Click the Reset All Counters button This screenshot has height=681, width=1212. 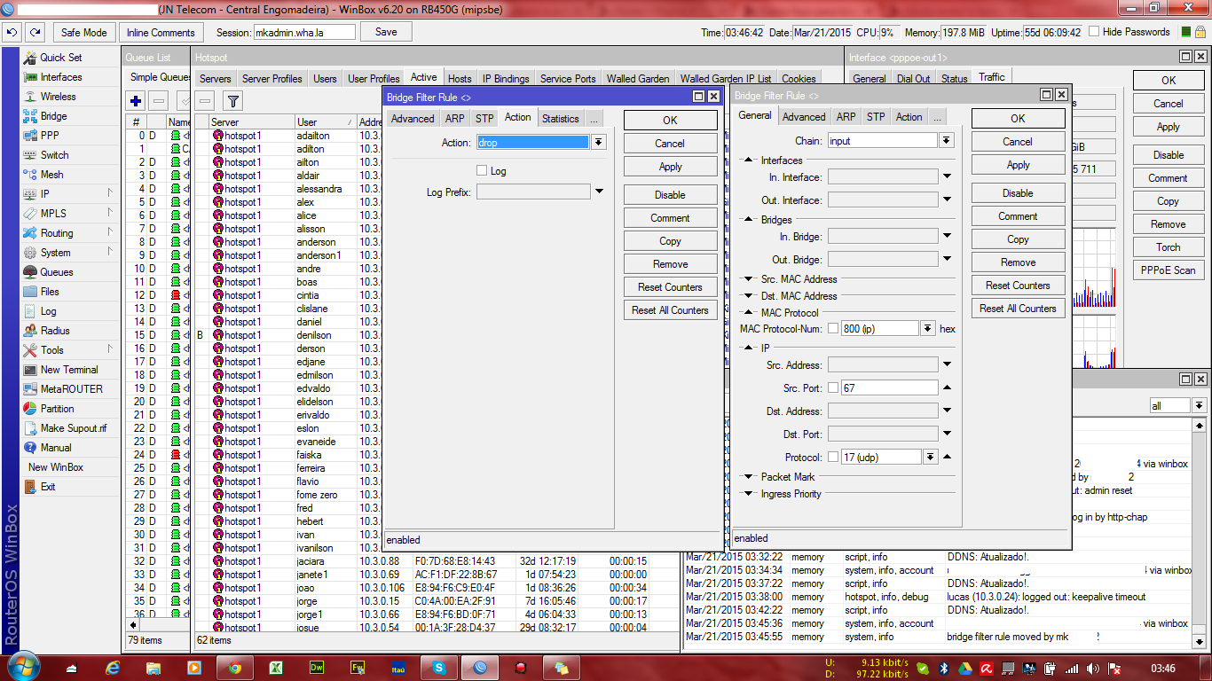(670, 310)
